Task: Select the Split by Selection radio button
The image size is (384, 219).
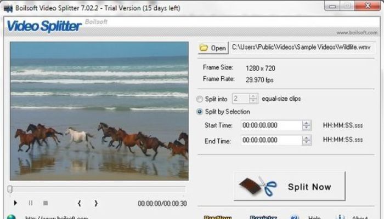Action: point(200,112)
